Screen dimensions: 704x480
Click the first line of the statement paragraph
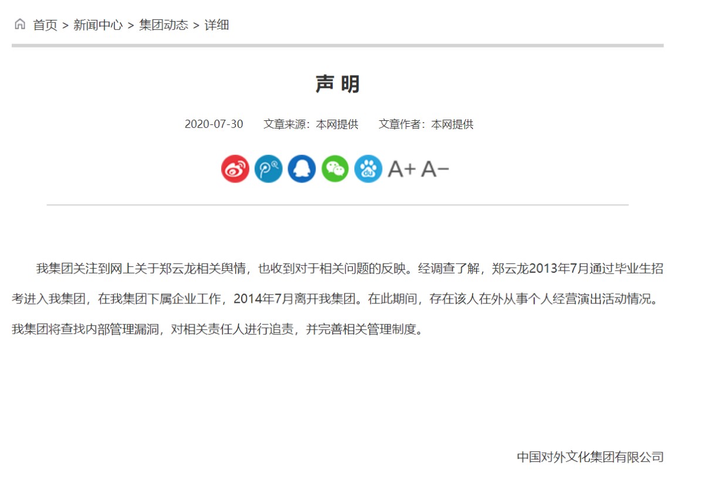[349, 269]
